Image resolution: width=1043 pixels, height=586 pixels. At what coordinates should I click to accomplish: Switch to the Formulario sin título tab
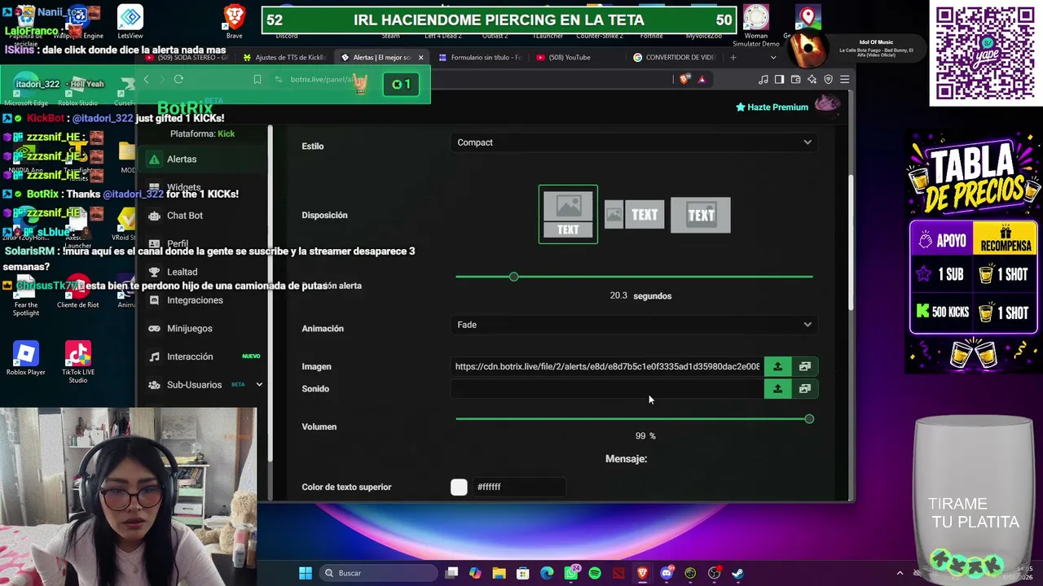click(480, 58)
